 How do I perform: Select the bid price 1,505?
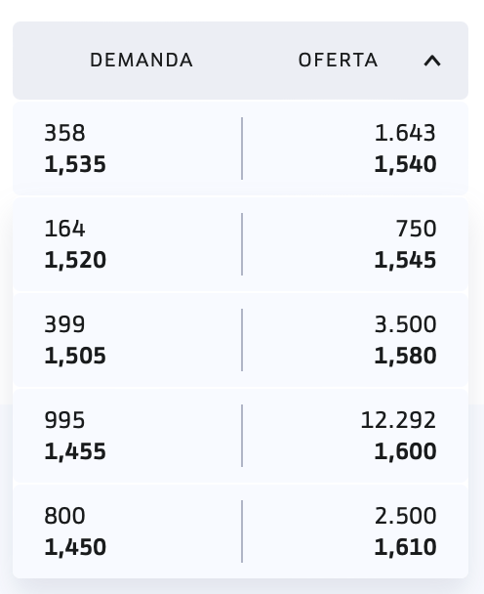pyautogui.click(x=75, y=356)
